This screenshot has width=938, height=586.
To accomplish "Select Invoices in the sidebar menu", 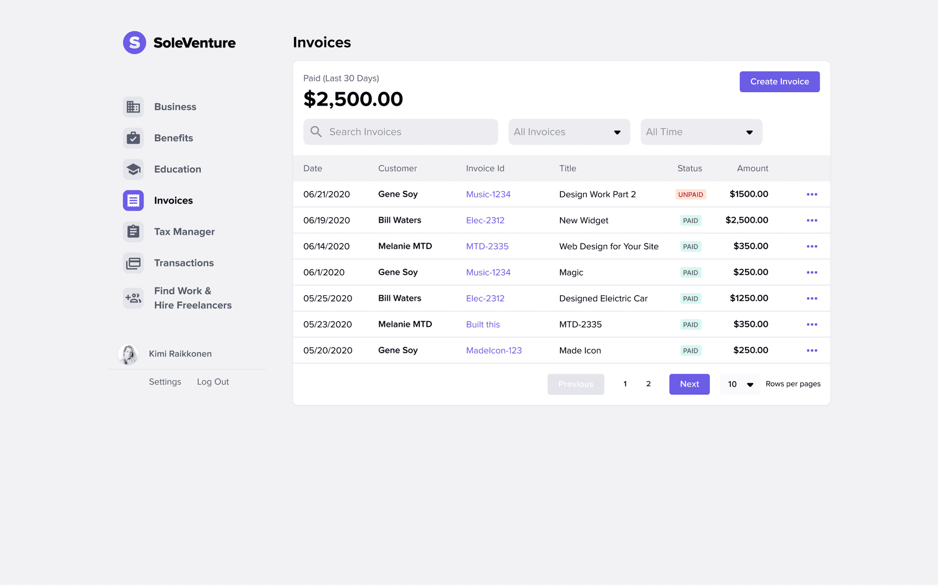I will pyautogui.click(x=173, y=201).
